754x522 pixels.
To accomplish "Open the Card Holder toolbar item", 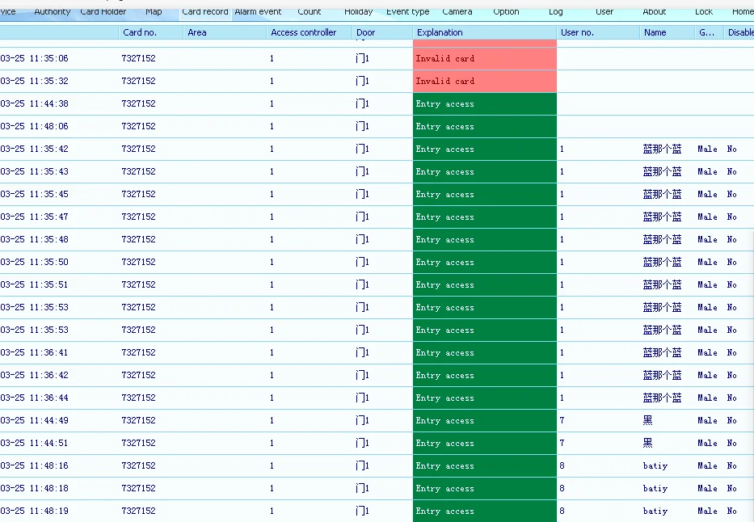I will [x=103, y=12].
